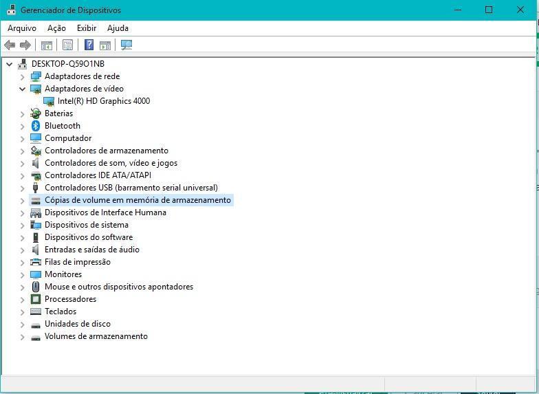539x394 pixels.
Task: Select Controladores de som, vídeo e jogos
Action: (111, 163)
